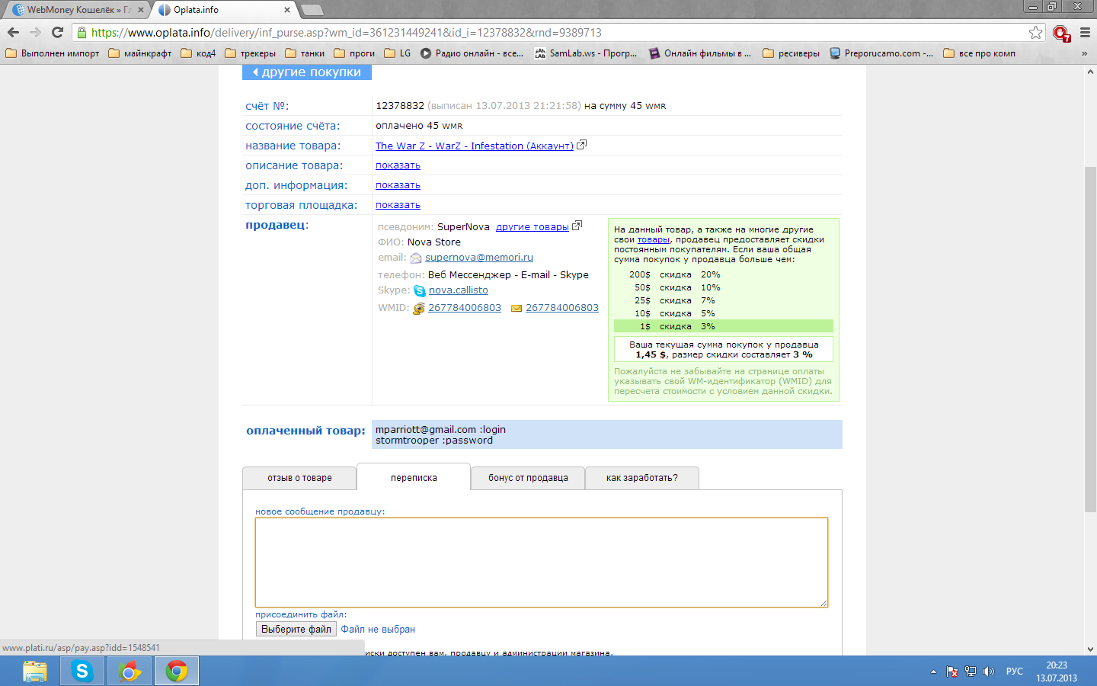Viewport: 1097px width, 686px height.
Task: Click the email envelope icon
Action: (x=416, y=258)
